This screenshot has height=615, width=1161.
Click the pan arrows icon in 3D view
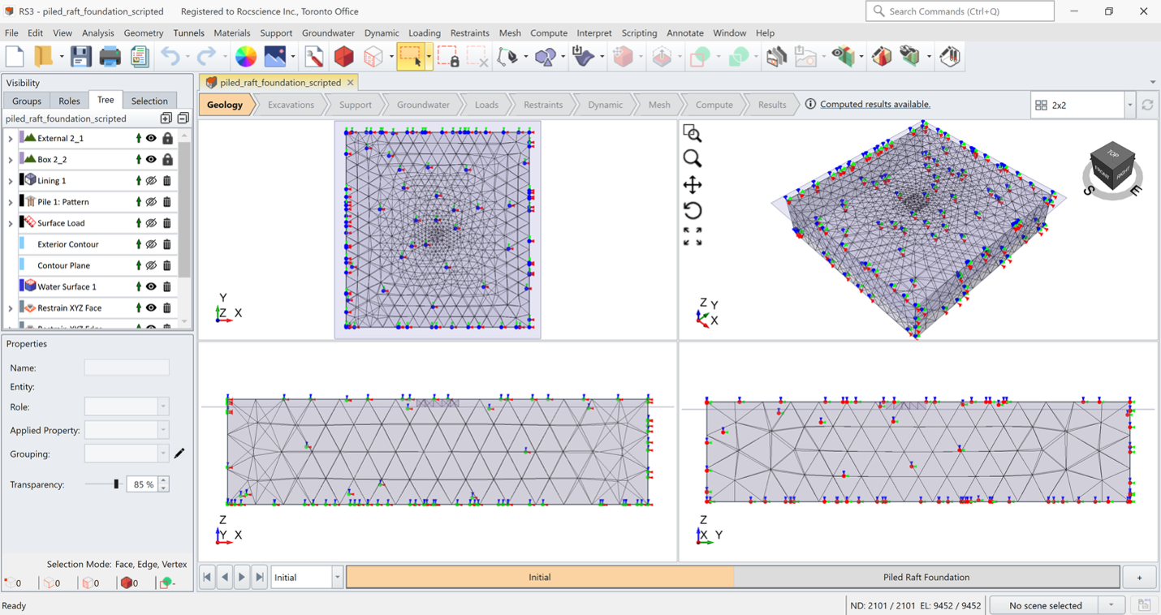693,184
